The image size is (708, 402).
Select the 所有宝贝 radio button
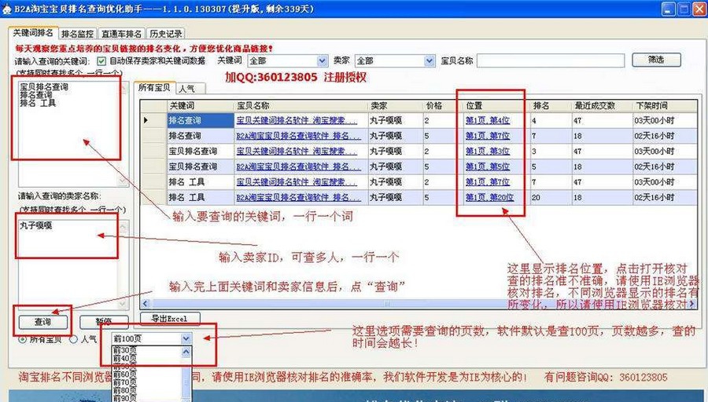coord(22,339)
